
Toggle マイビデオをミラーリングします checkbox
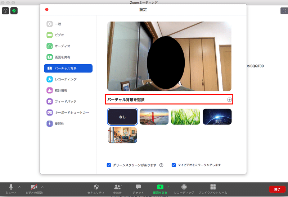174,165
